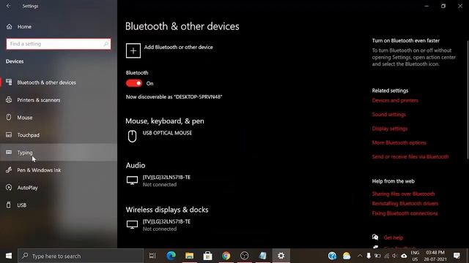469x263 pixels.
Task: Click the taskbar search box
Action: point(81,256)
